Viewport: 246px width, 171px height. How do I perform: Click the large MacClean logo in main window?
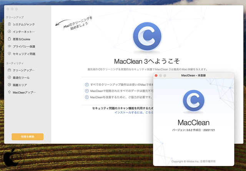(147, 36)
